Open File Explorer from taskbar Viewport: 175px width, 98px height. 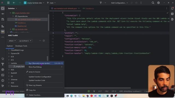[83, 96]
